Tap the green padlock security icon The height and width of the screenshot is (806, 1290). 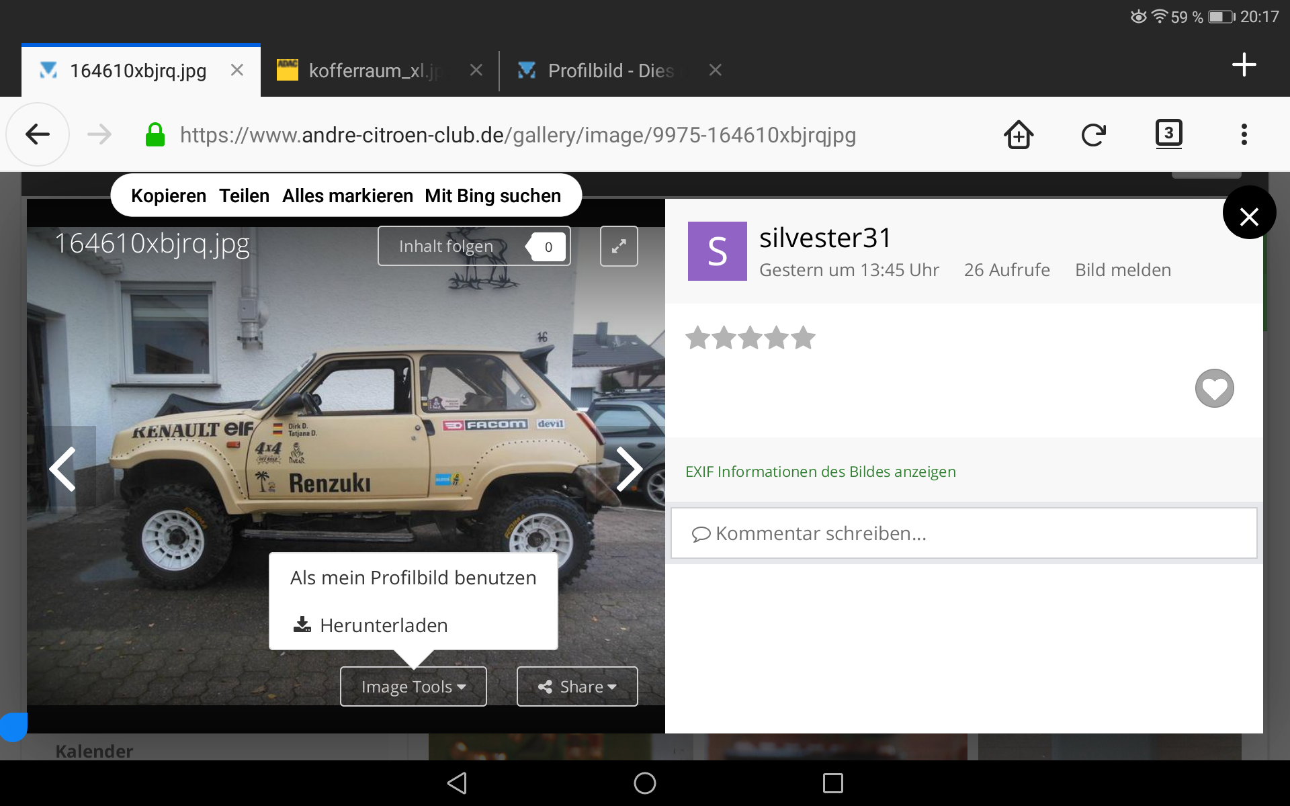(x=155, y=134)
